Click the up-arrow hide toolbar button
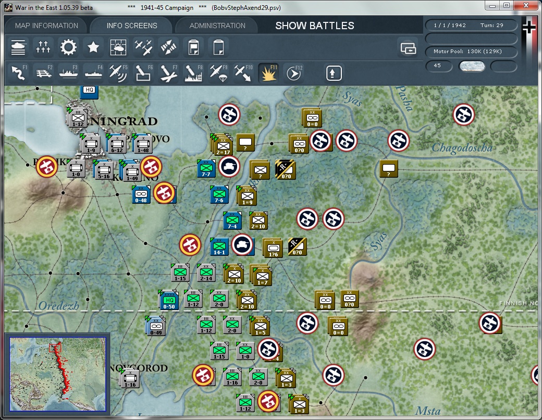Viewport: 542px width, 420px height. 334,73
